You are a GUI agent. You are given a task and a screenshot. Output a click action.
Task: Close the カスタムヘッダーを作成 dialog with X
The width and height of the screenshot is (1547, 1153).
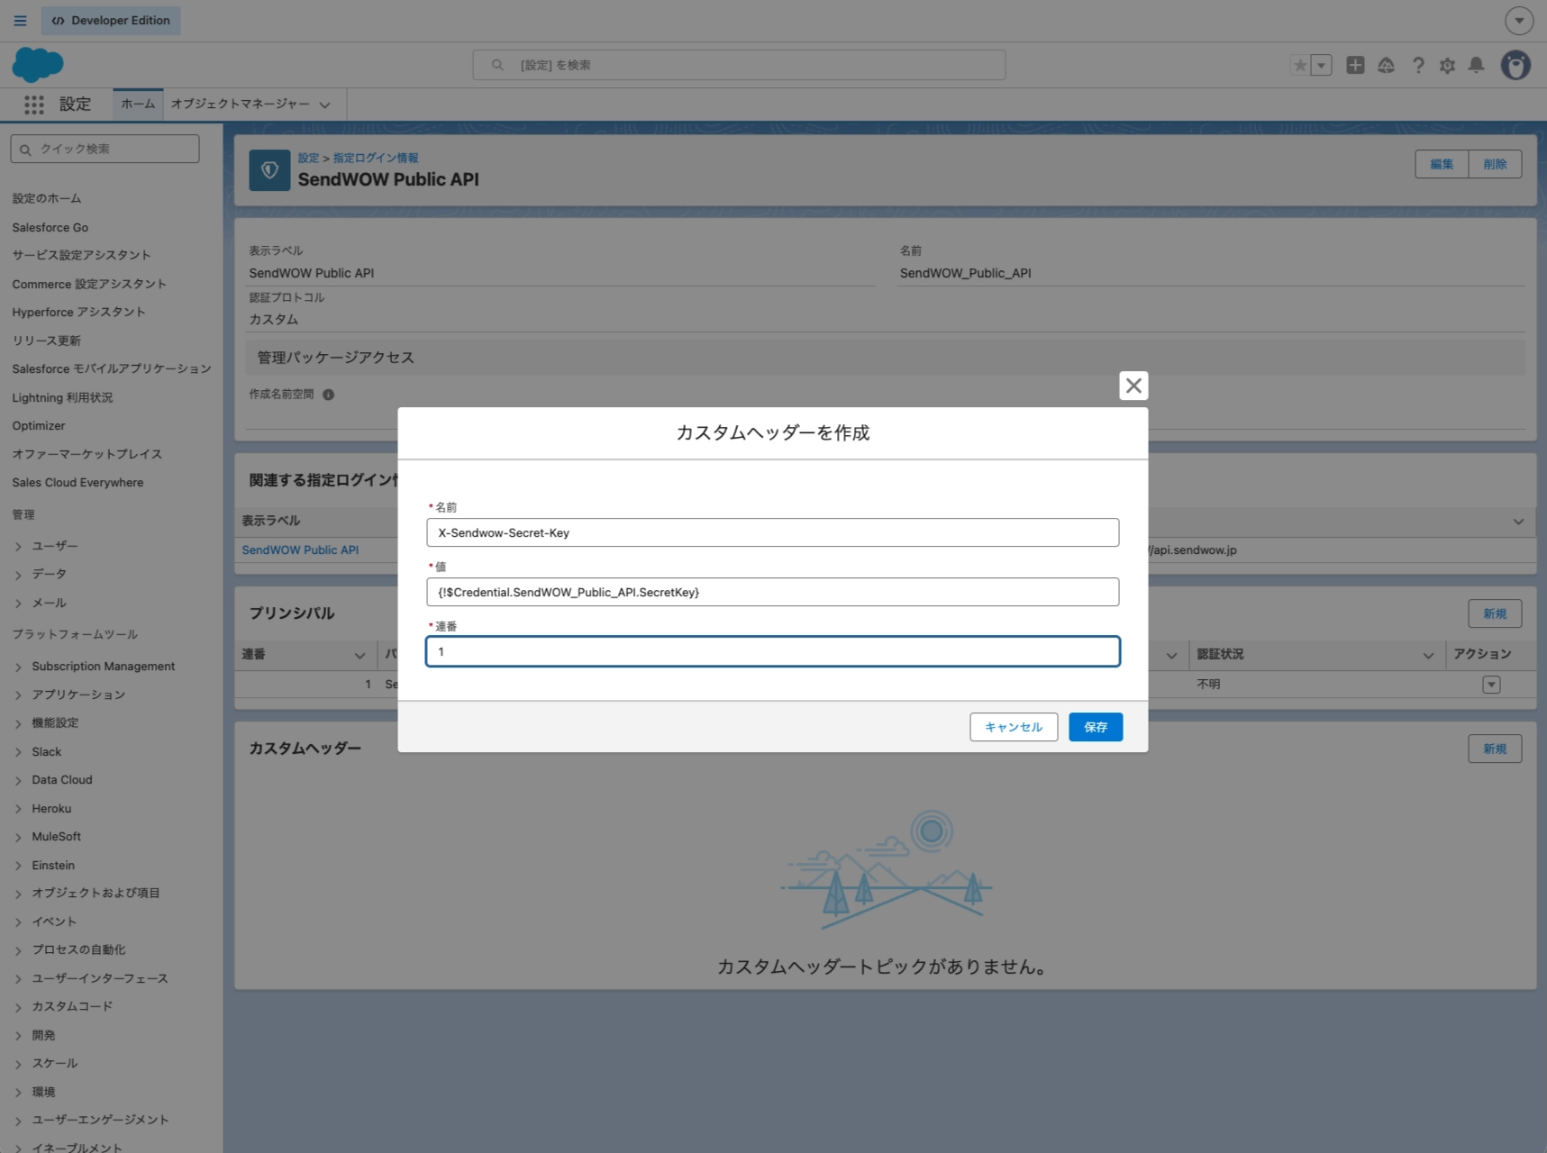point(1133,386)
